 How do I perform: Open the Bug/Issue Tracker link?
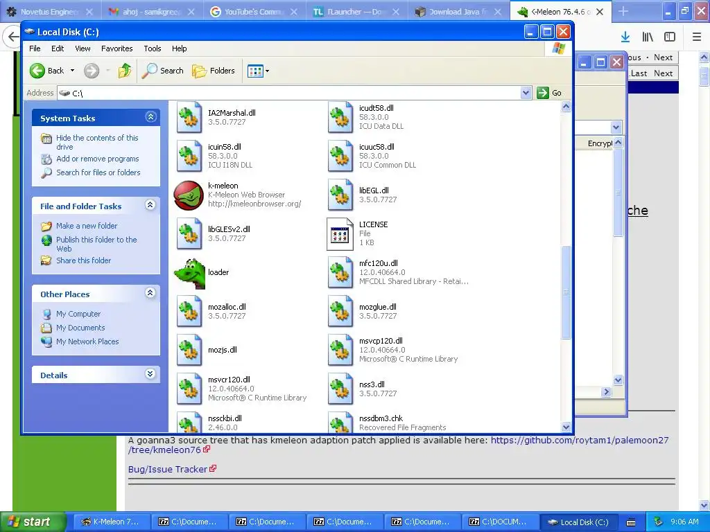click(168, 469)
